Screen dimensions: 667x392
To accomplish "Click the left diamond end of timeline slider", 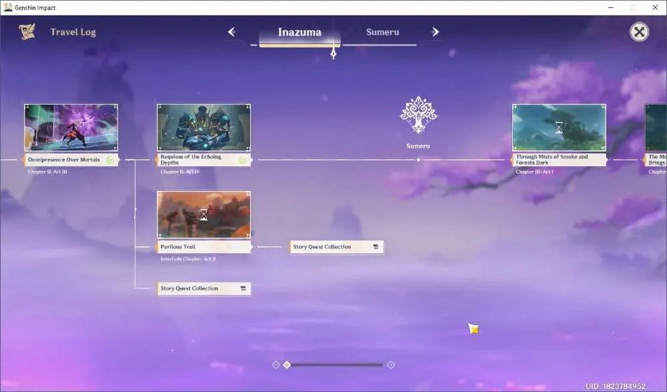I will 275,365.
